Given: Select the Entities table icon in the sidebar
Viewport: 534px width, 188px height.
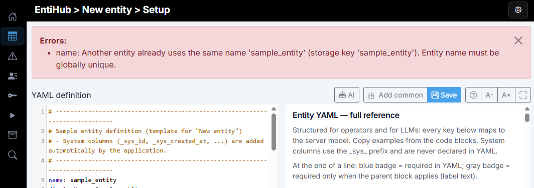Looking at the screenshot, I should pos(12,36).
